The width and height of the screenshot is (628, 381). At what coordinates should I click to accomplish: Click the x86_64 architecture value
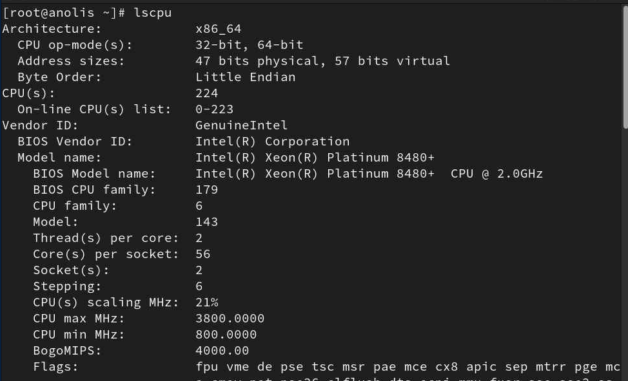tap(218, 29)
